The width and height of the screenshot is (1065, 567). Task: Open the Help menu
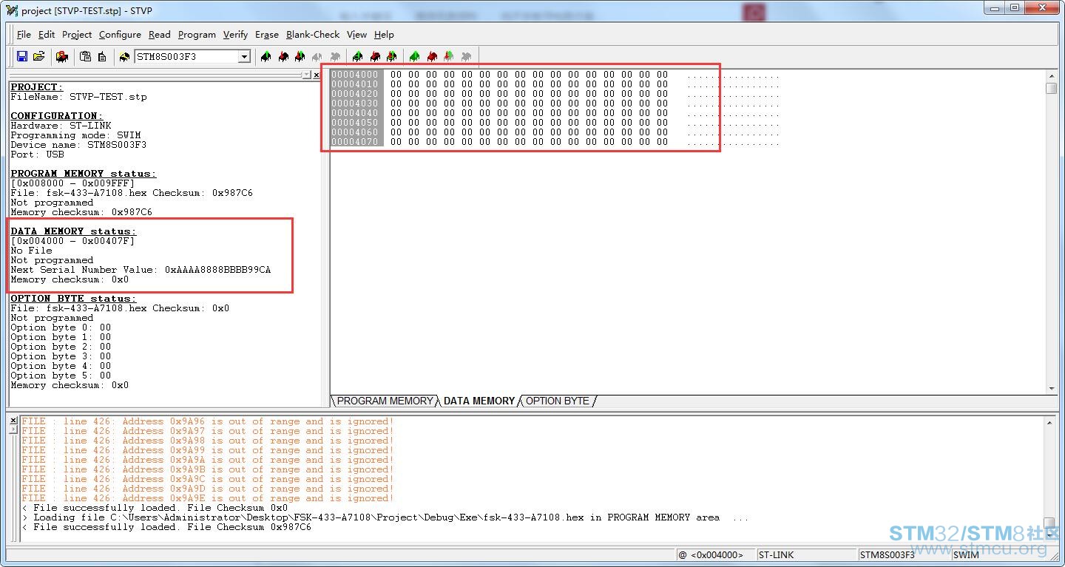coord(384,35)
